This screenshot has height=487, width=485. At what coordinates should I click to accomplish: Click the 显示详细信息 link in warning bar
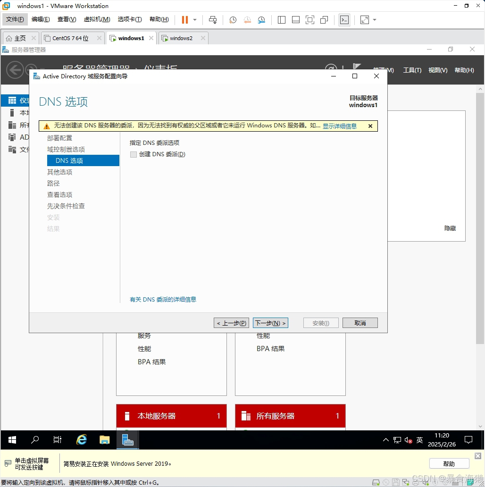[340, 126]
